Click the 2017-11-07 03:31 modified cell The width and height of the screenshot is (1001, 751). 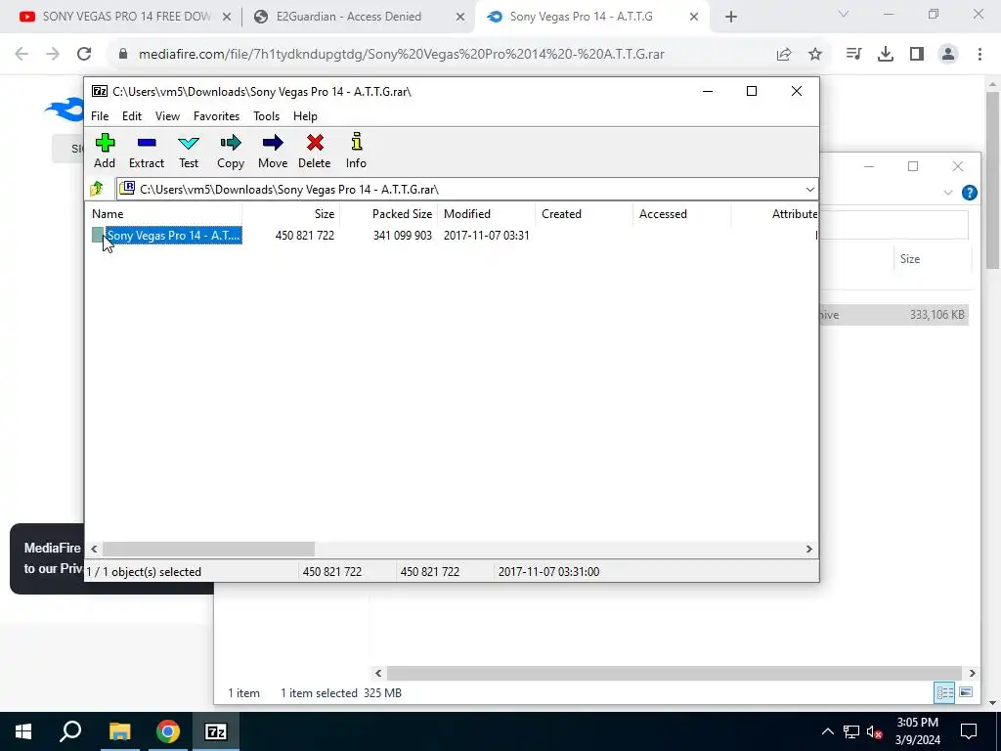tap(487, 236)
